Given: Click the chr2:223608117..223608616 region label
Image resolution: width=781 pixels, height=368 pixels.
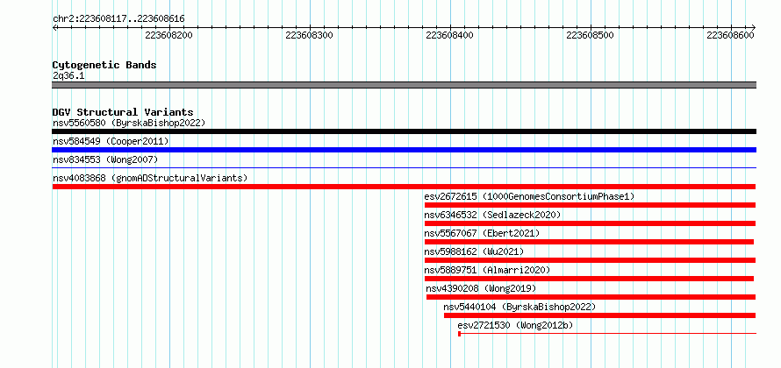Looking at the screenshot, I should (118, 19).
